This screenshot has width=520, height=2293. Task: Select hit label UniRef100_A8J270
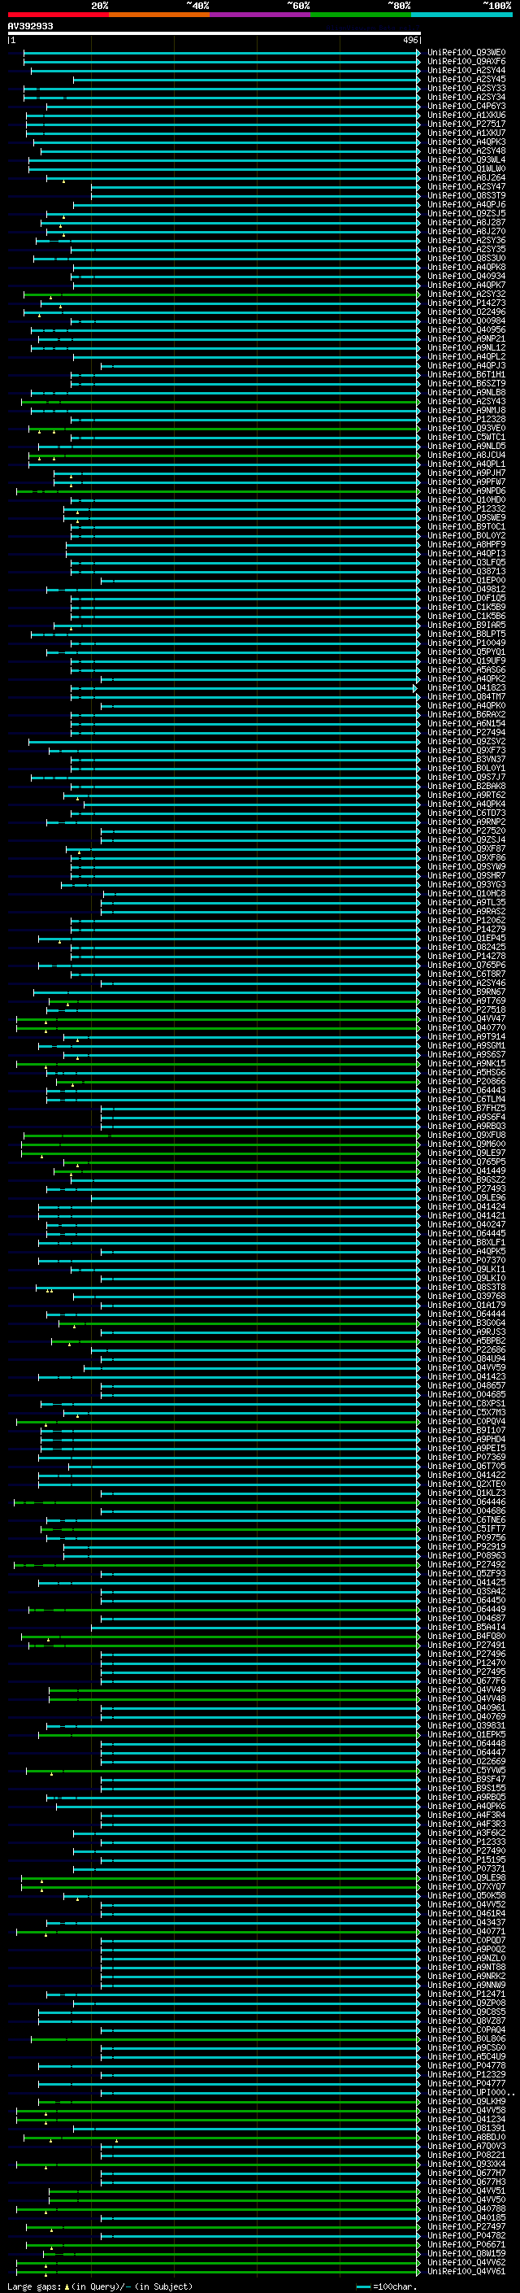pos(466,232)
